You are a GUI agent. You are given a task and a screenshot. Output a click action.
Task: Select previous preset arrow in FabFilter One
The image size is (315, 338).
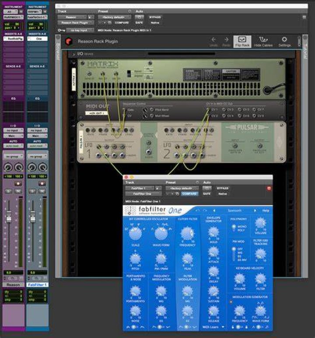pos(214,211)
